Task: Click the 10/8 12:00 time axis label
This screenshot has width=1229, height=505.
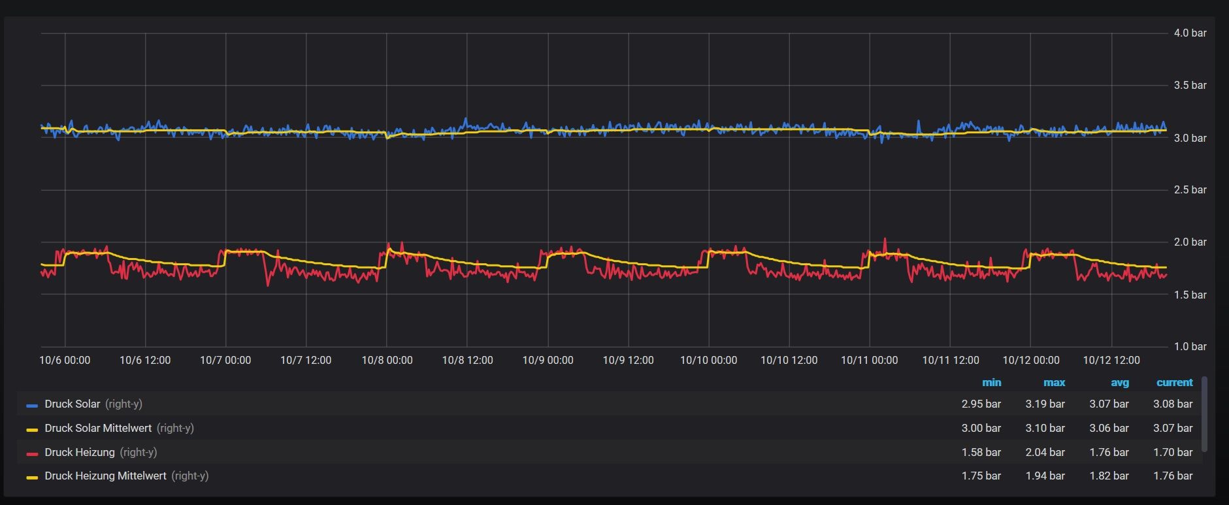Action: (467, 360)
